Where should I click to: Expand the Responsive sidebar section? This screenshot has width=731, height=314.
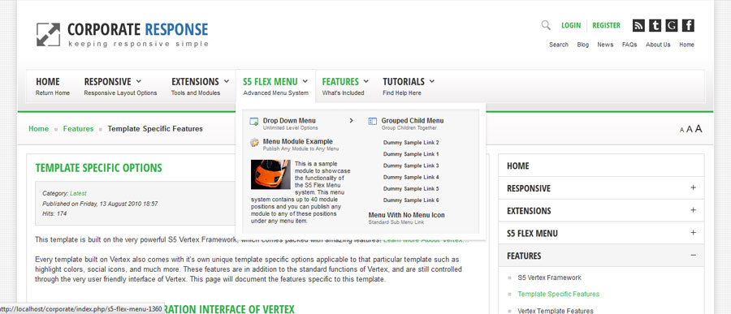(x=693, y=187)
